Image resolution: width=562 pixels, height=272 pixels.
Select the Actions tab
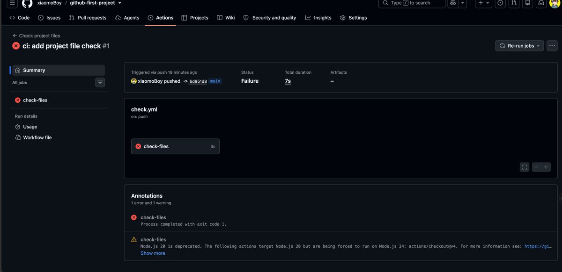pos(161,18)
